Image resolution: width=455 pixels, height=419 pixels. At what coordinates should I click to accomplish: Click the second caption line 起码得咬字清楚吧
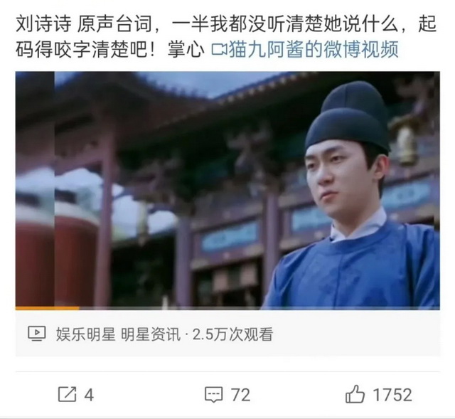[87, 49]
